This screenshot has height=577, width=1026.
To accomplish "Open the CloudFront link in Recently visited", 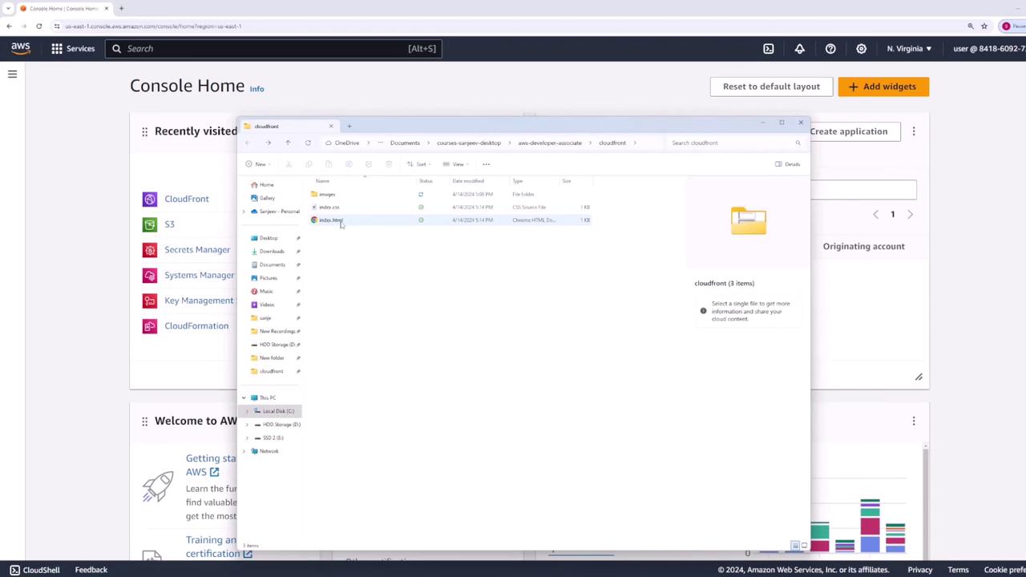I will tap(186, 199).
